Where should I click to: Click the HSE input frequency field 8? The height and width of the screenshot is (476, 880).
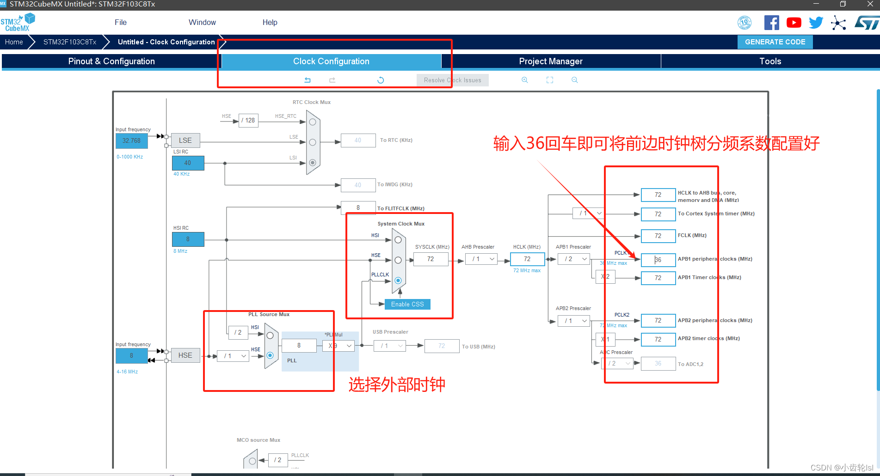coord(132,355)
